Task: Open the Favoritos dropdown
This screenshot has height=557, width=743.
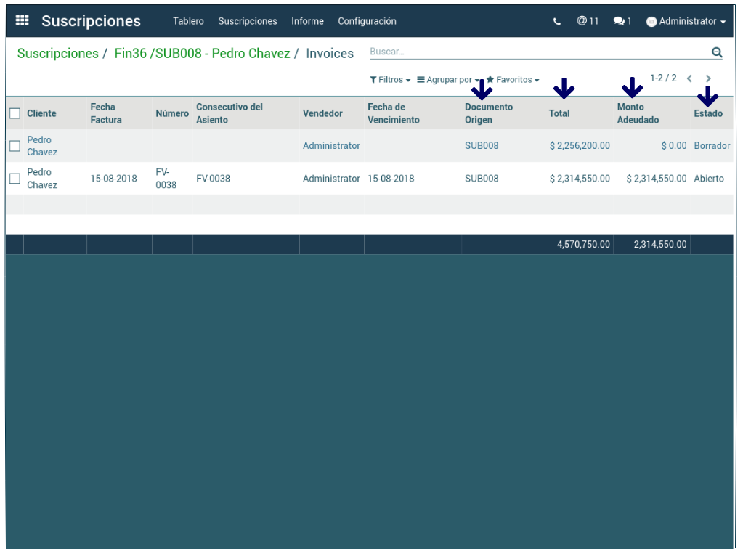Action: point(513,80)
